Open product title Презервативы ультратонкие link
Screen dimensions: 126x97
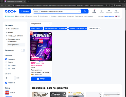coord(41,71)
